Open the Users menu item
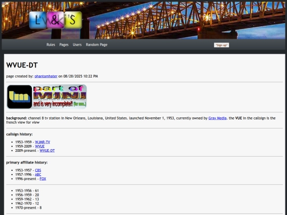This screenshot has height=215, width=287. [77, 45]
